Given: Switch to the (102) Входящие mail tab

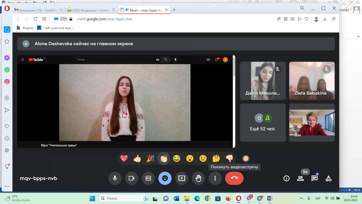Looking at the screenshot, I should coord(87,10).
